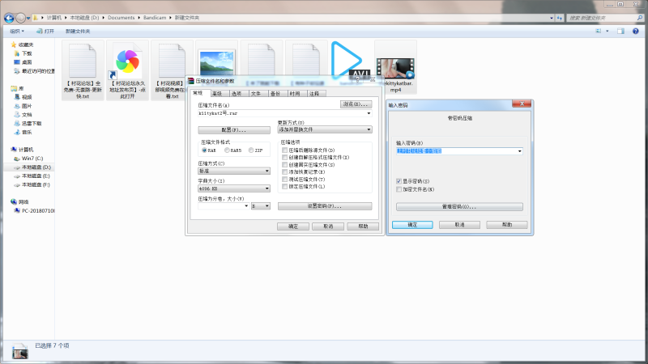The image size is (648, 364).
Task: Click Cancel (取消) in archive parameters dialog
Action: click(x=328, y=226)
